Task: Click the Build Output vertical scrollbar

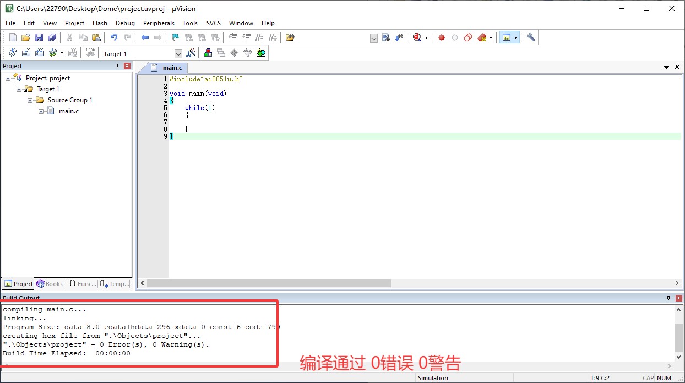Action: pyautogui.click(x=679, y=334)
